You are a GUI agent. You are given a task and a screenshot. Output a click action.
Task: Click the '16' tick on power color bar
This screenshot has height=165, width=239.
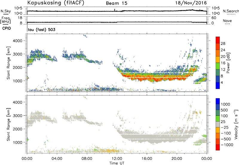tap(223, 63)
